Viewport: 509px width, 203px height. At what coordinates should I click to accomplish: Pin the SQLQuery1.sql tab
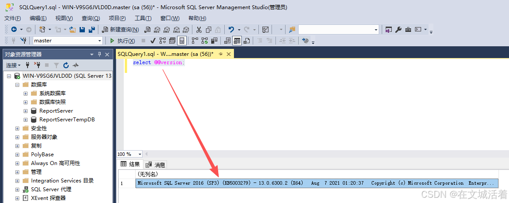220,54
